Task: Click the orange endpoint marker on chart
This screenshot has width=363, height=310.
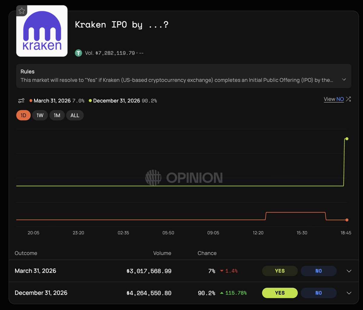Action: pyautogui.click(x=347, y=220)
